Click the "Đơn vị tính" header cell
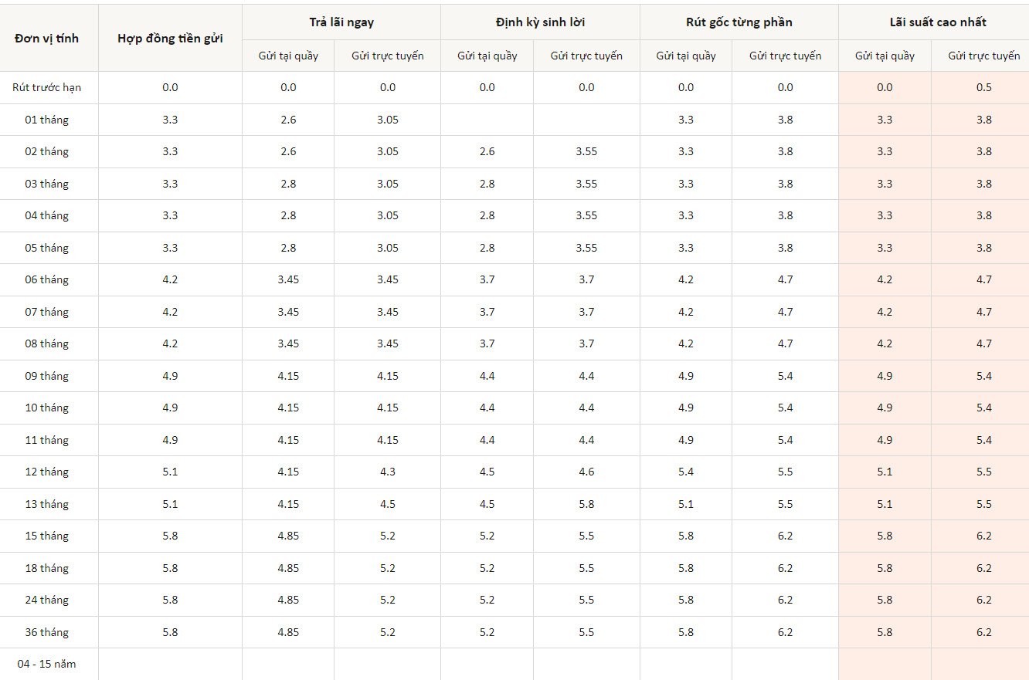The height and width of the screenshot is (680, 1029). pyautogui.click(x=46, y=38)
